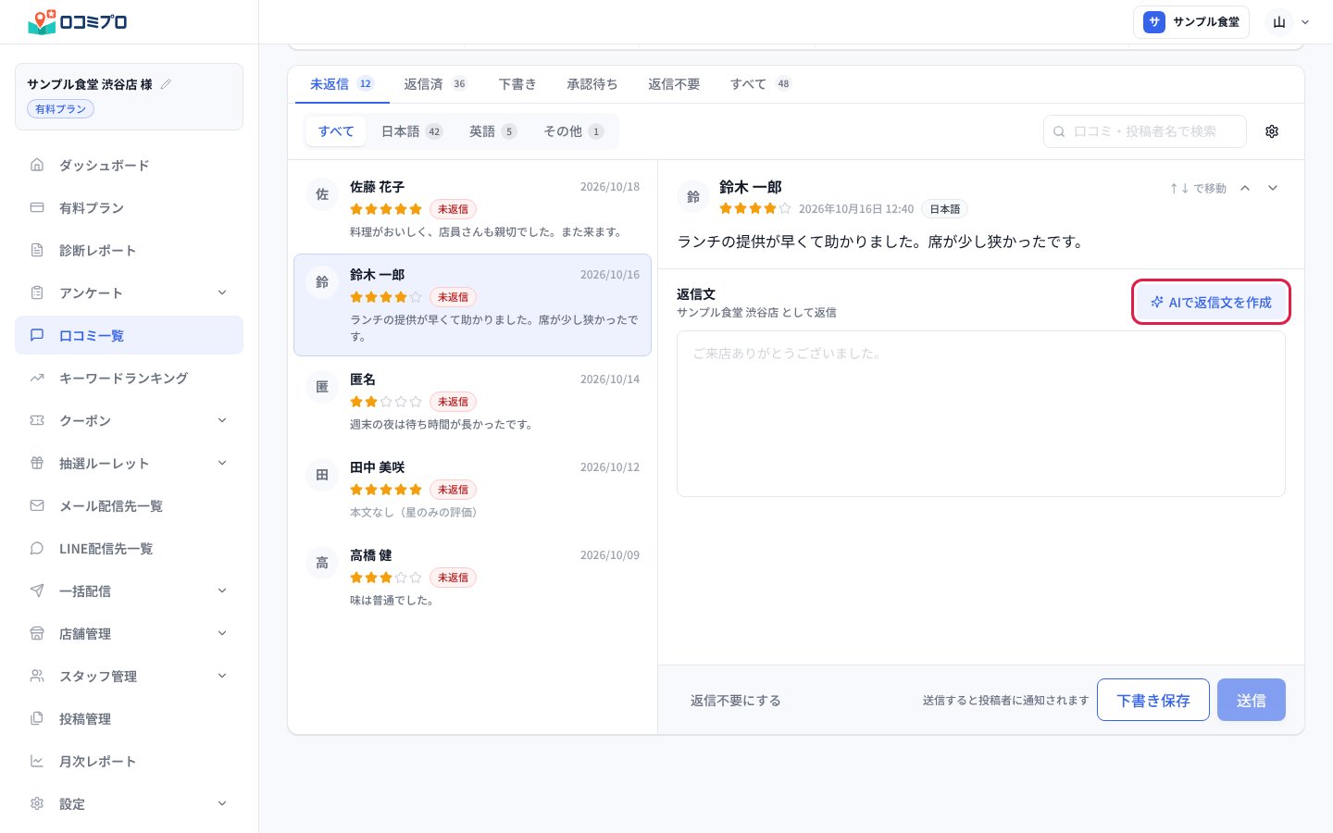Click 返信不要にする link
1333x833 pixels.
(x=735, y=701)
